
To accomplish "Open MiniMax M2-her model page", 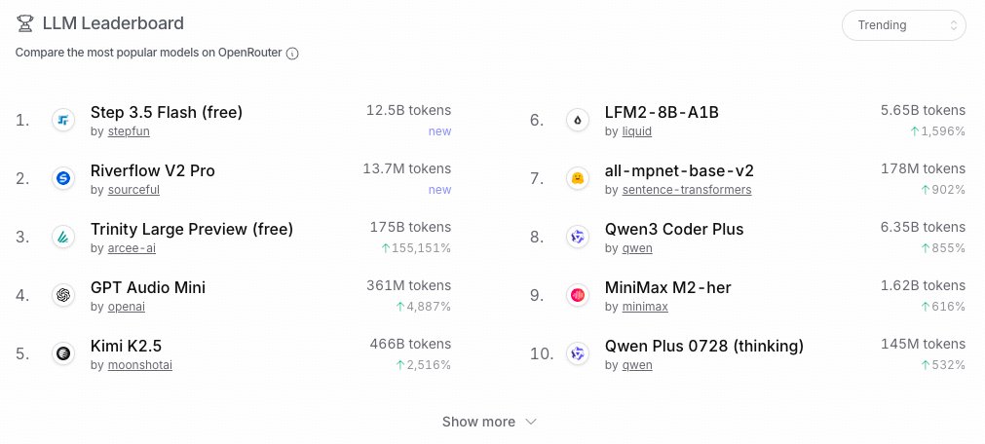I will [x=667, y=287].
